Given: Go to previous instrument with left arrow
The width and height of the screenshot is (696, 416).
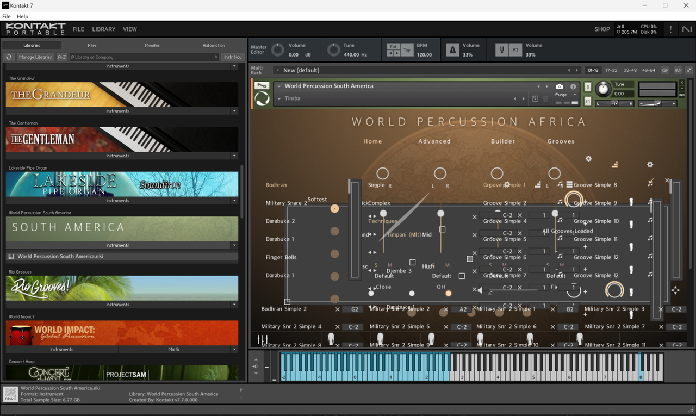Looking at the screenshot, I should [x=539, y=86].
